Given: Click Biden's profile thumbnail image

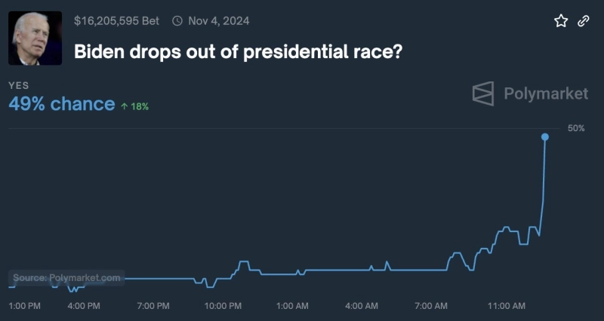Looking at the screenshot, I should coord(35,38).
